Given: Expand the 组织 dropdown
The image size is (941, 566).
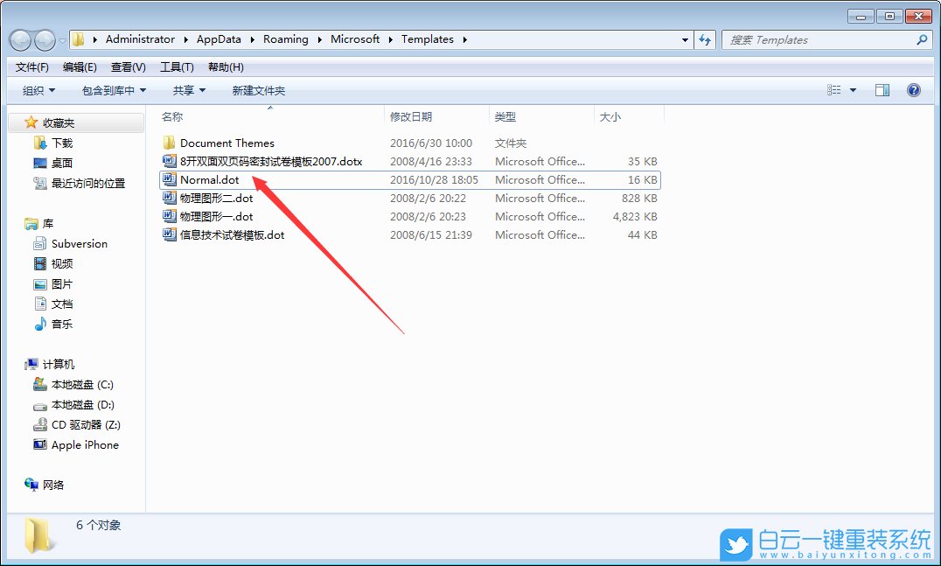Looking at the screenshot, I should tap(36, 89).
